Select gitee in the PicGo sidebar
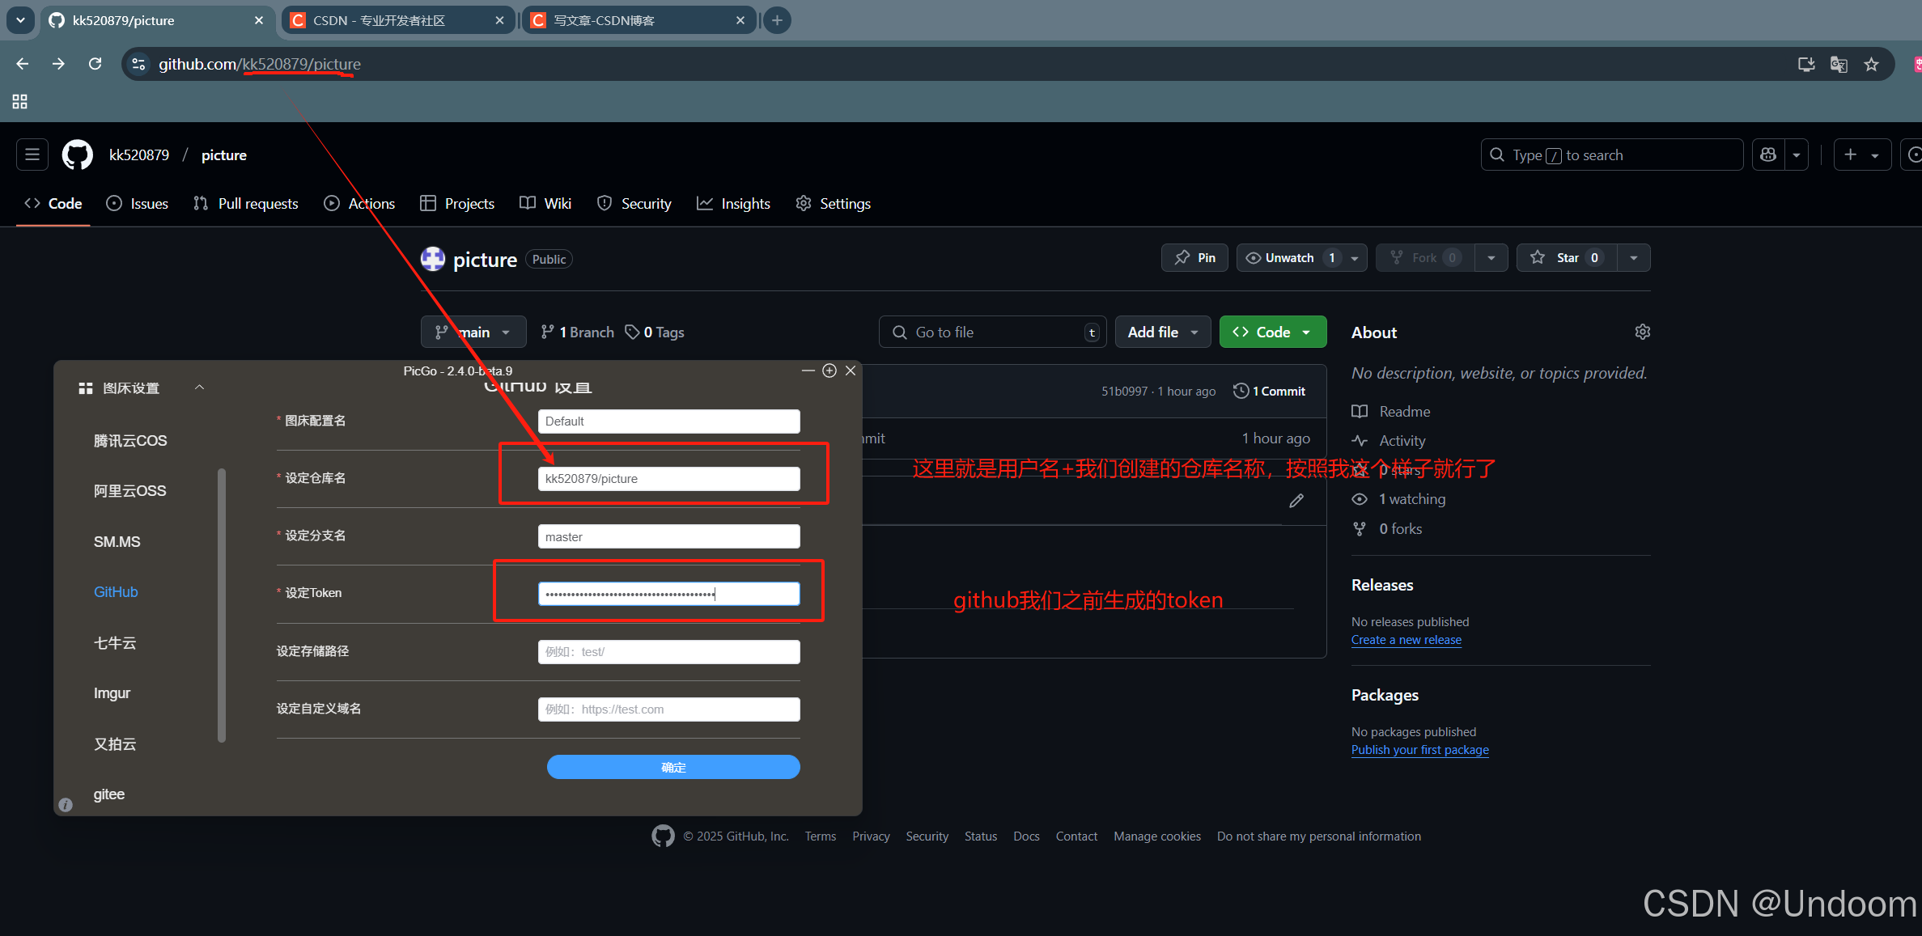 point(109,794)
